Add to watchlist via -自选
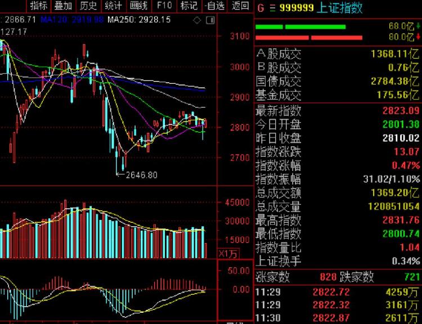Screen dimensions: 422x324 click(x=214, y=6)
